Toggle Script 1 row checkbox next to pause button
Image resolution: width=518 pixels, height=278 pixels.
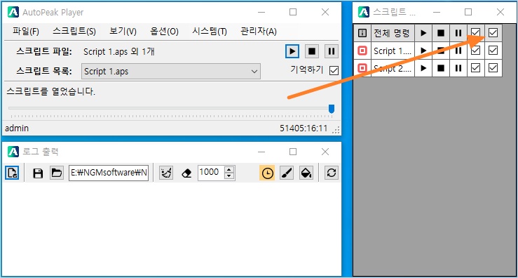click(475, 51)
